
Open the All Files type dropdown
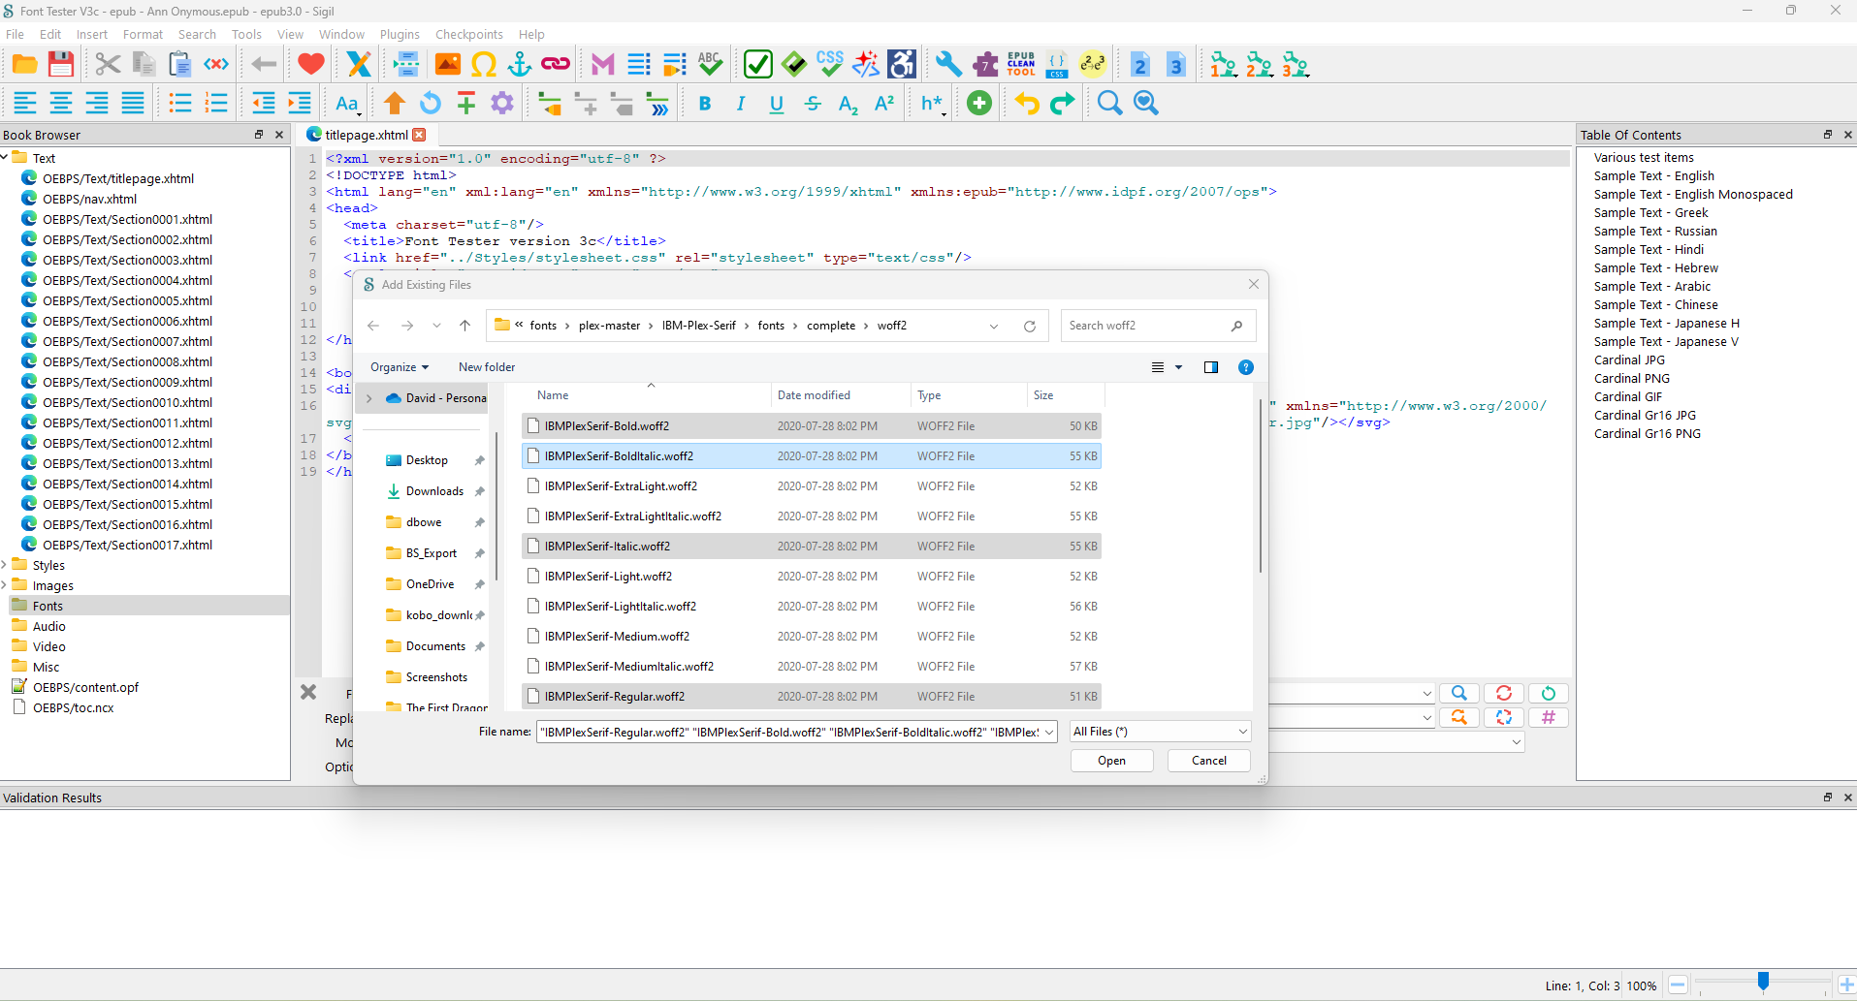[1160, 732]
